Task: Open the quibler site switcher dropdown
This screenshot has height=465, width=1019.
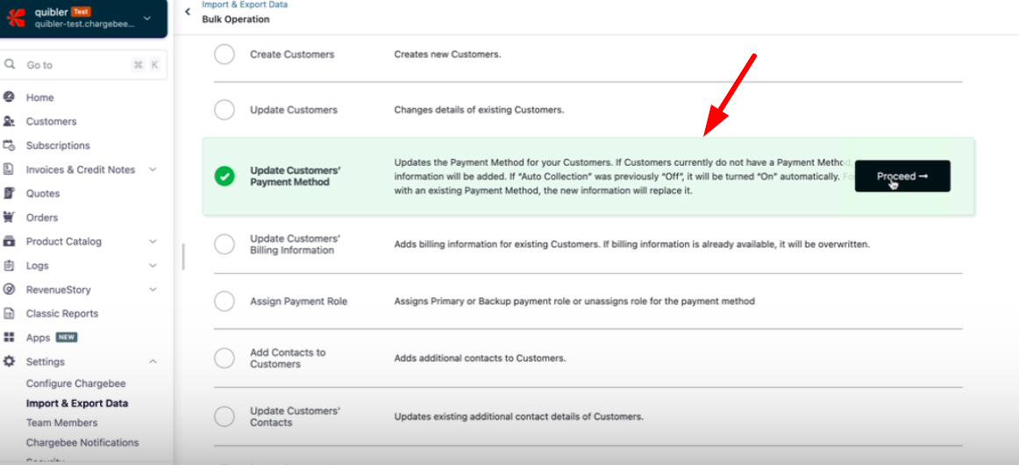Action: (146, 18)
